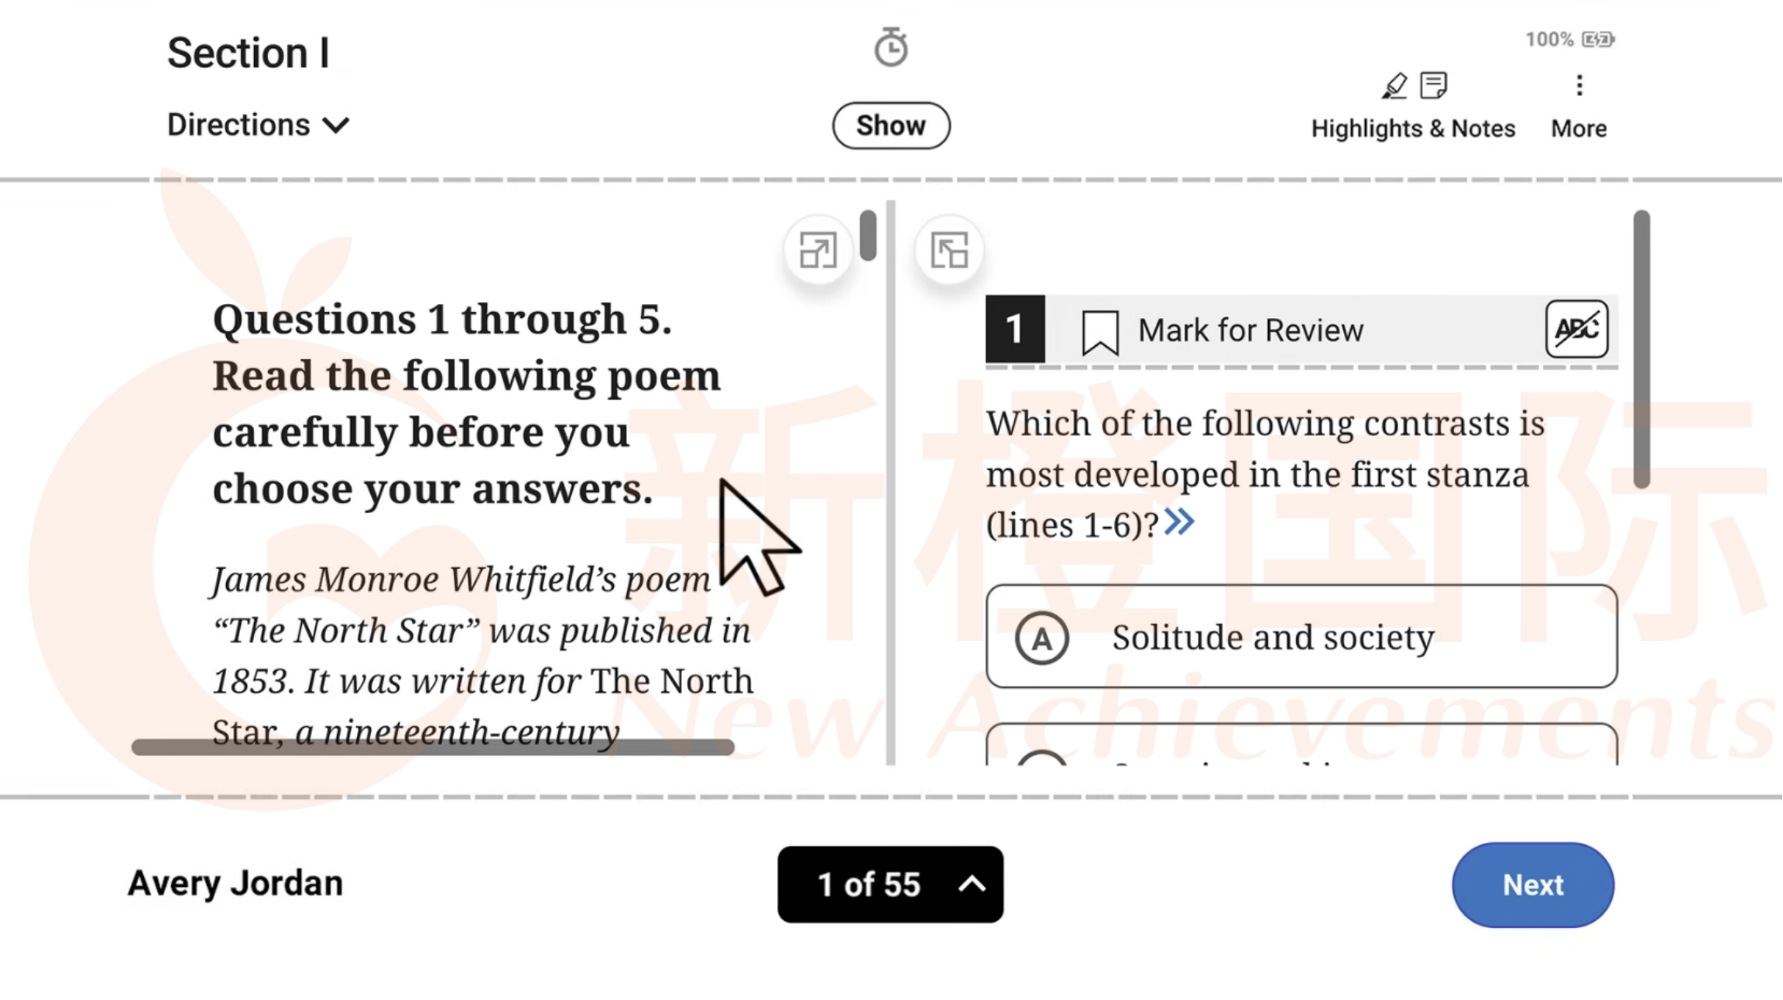Open question navigator 1 of 55
The width and height of the screenshot is (1783, 1000).
coord(890,882)
